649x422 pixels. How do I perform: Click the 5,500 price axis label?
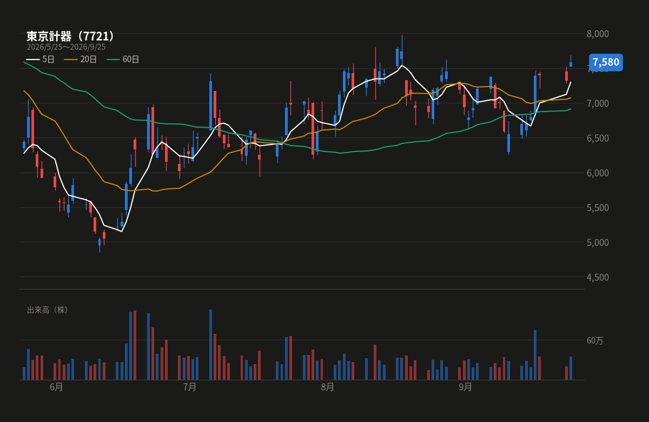(598, 207)
